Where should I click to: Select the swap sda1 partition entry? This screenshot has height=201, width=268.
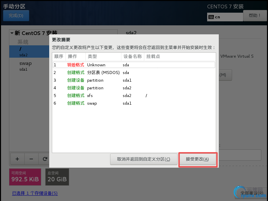click(29, 66)
